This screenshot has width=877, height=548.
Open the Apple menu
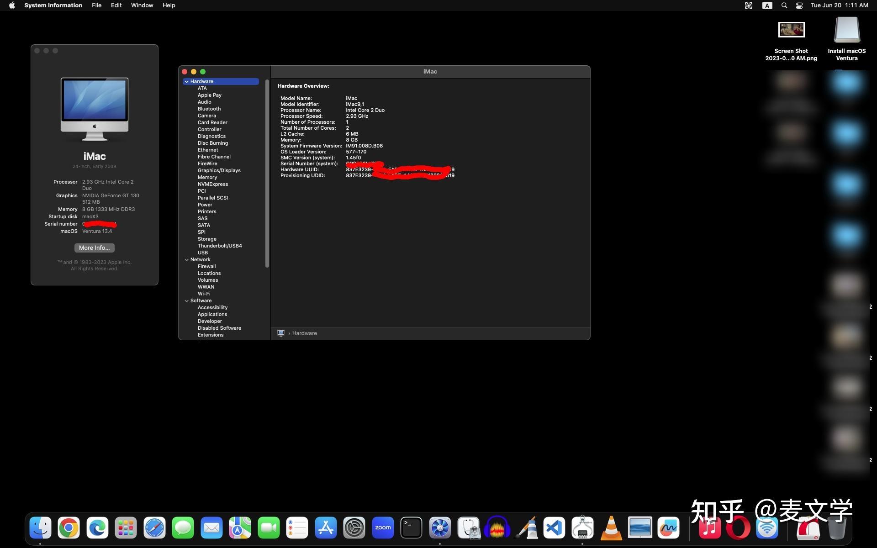pos(12,5)
